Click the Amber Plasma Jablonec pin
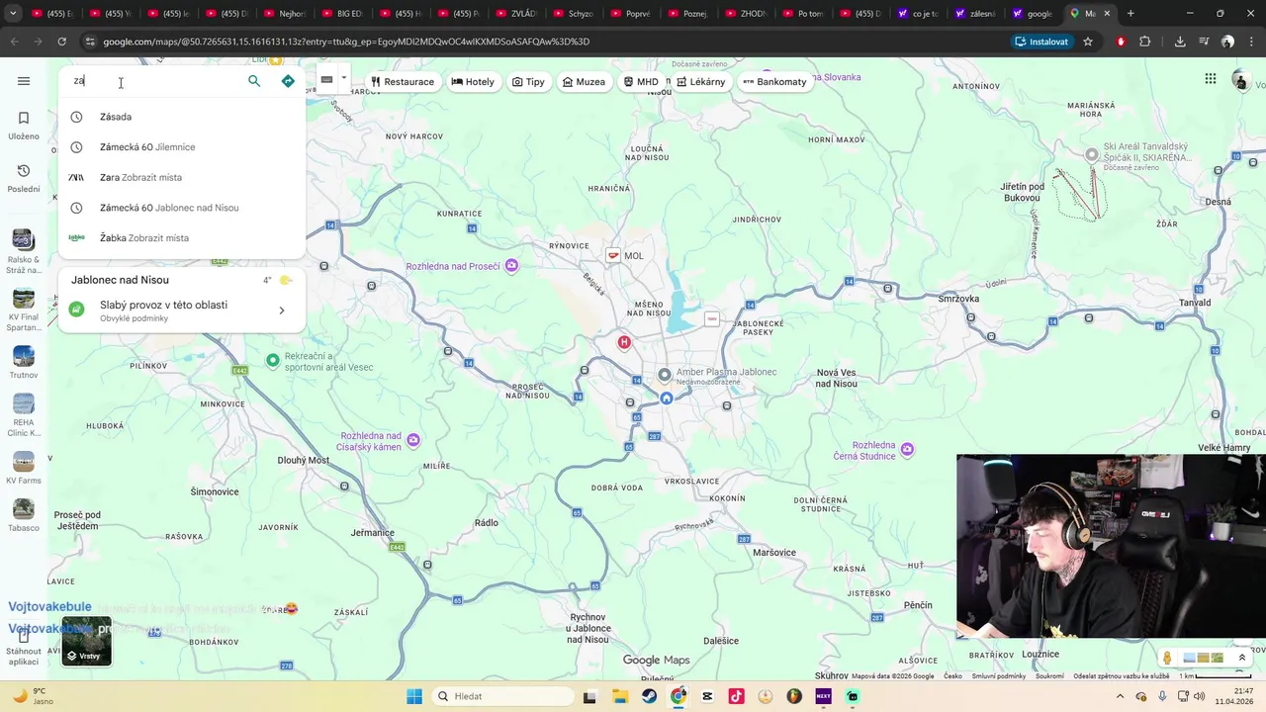Image resolution: width=1266 pixels, height=712 pixels. 665,375
